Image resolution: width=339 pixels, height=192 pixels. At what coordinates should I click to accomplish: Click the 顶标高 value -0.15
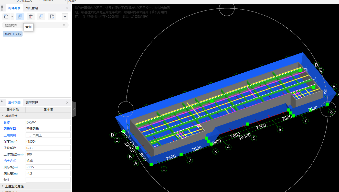pyautogui.click(x=48, y=167)
